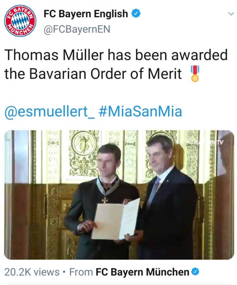
Task: Click the 'Bavarian Order of Merit' text line
Action: click(x=105, y=74)
